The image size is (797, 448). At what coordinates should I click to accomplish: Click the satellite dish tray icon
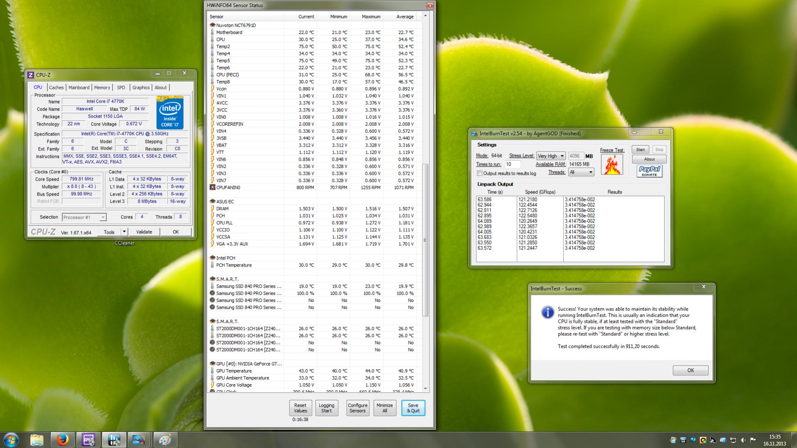pos(713,440)
